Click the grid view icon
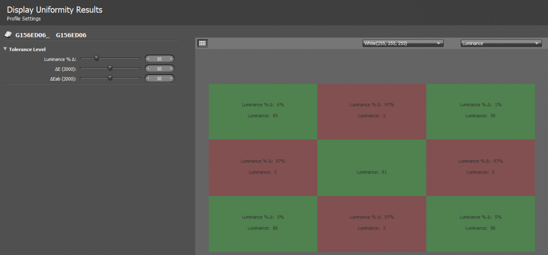The height and width of the screenshot is (255, 548). [203, 43]
